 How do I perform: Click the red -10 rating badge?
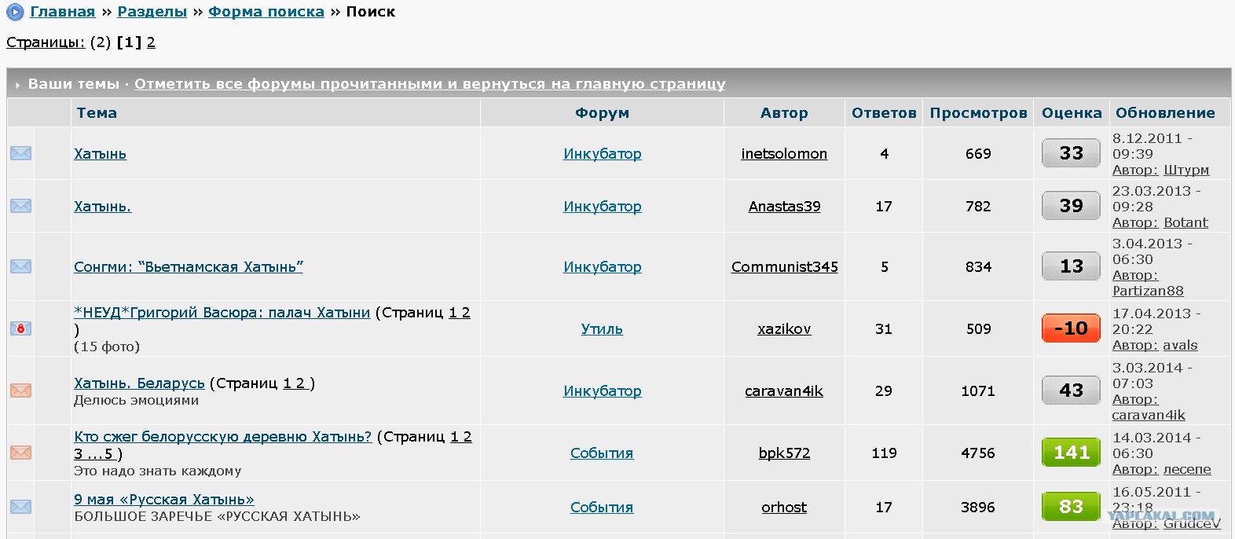(1071, 328)
